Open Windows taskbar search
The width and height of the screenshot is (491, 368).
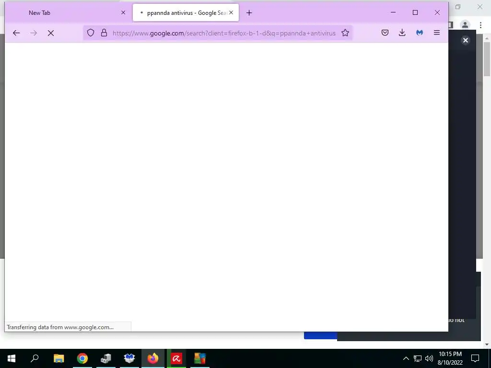pyautogui.click(x=35, y=358)
